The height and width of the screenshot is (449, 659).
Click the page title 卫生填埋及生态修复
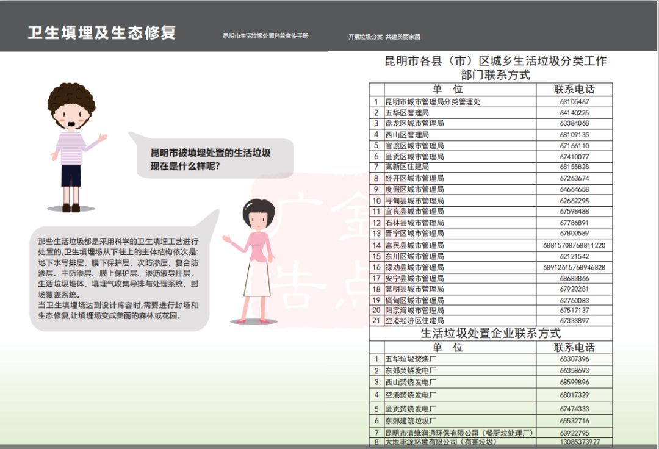tap(102, 33)
